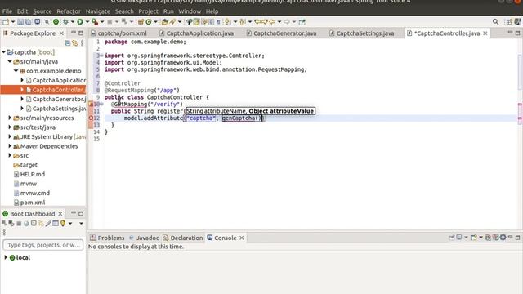Click the pencil edit icon in Boot Dashboard
This screenshot has height=294, width=523.
(x=48, y=223)
